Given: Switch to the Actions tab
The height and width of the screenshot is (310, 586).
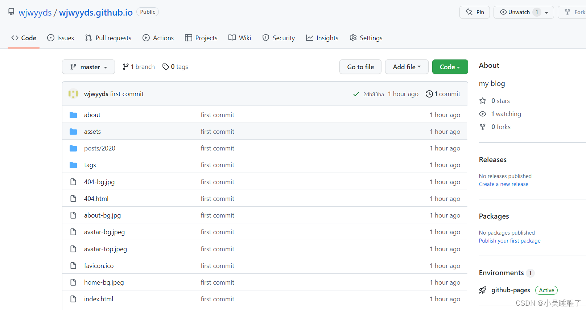Looking at the screenshot, I should 158,38.
